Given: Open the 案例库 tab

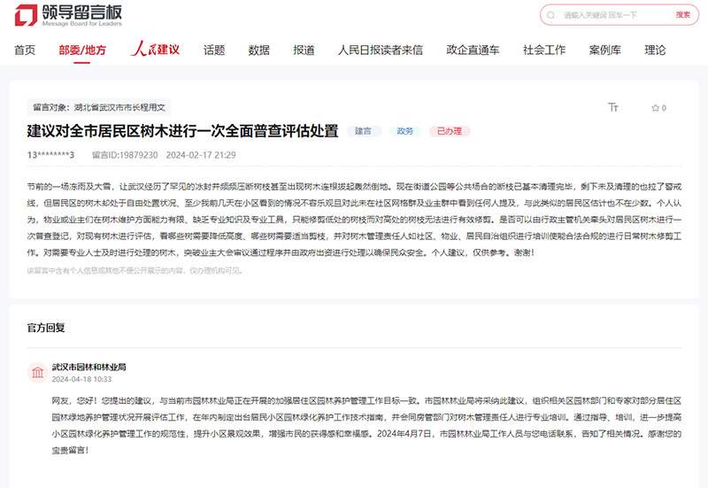Looking at the screenshot, I should coord(604,50).
